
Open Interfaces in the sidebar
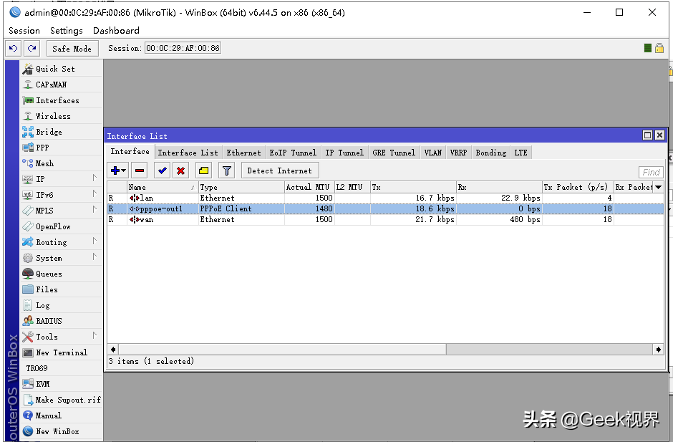point(62,100)
